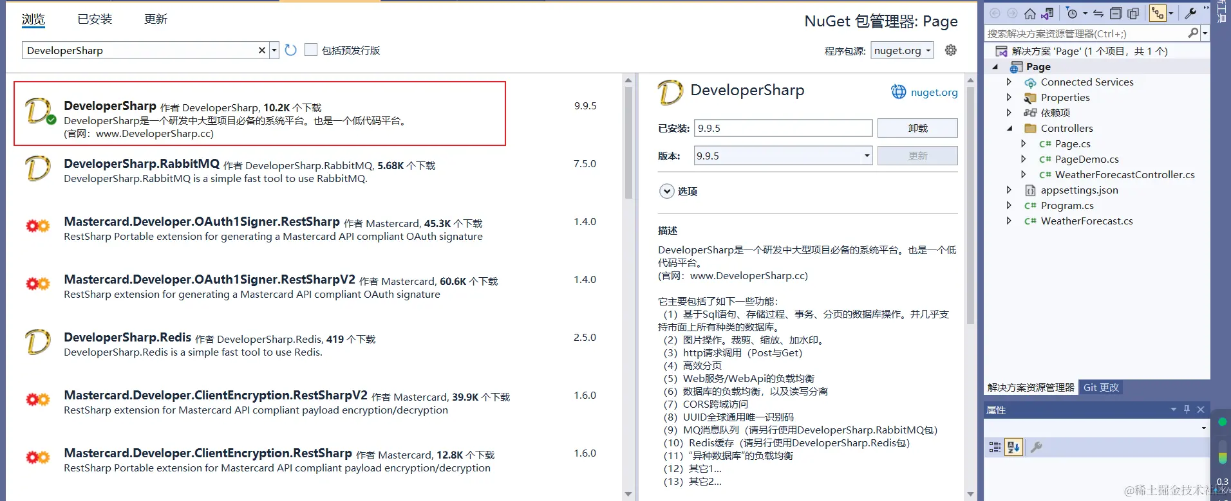Image resolution: width=1231 pixels, height=501 pixels.
Task: Select WeatherForecast.cs in the tree
Action: tap(1087, 221)
